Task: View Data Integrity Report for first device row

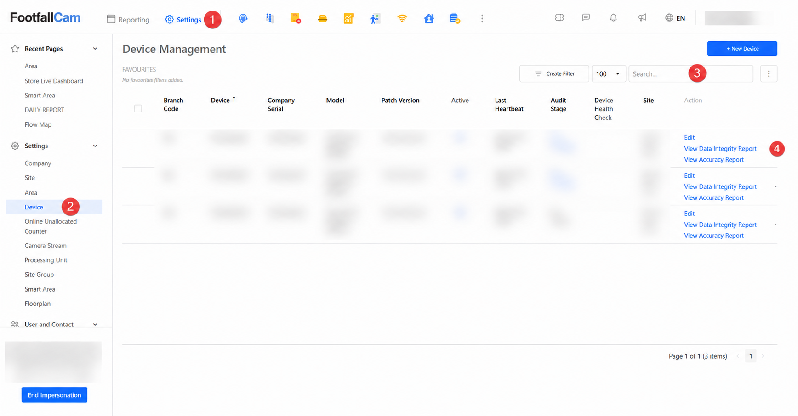Action: [720, 149]
